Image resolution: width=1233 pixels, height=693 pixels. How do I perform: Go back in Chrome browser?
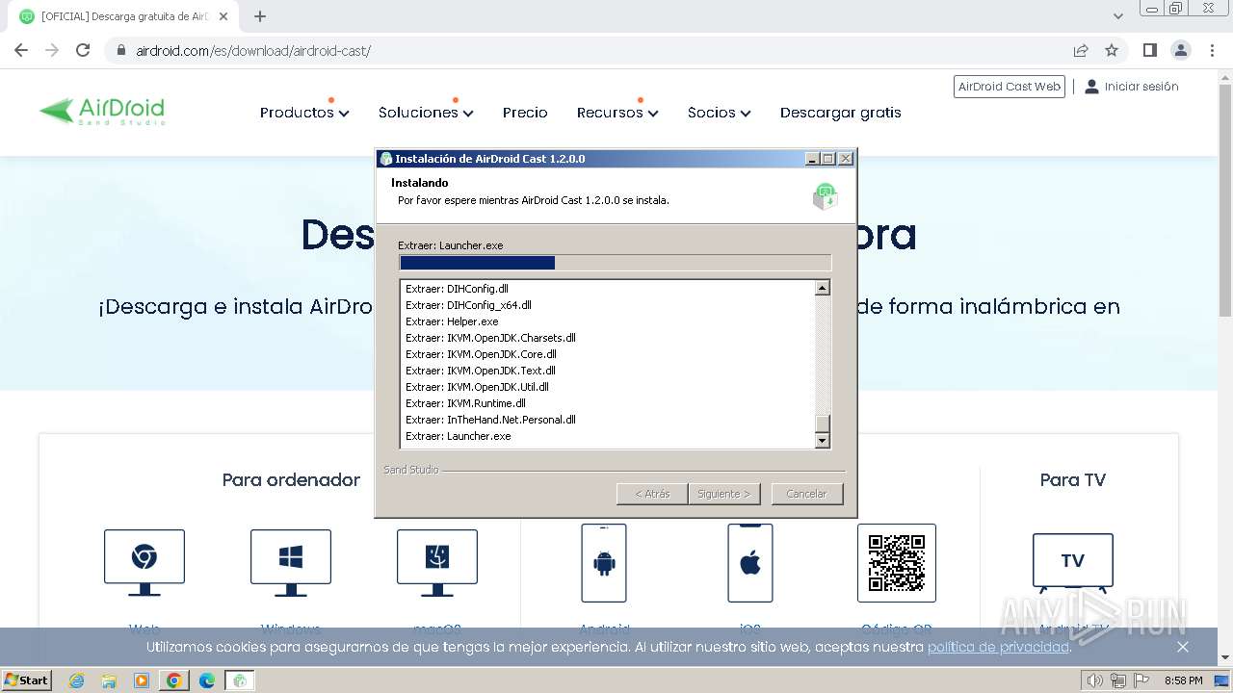point(21,50)
